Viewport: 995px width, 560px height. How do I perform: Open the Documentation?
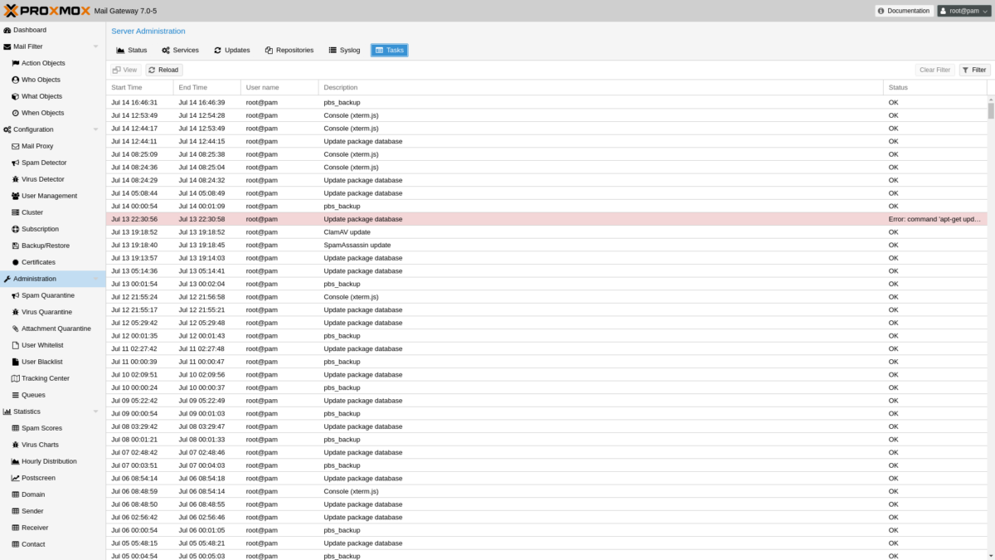click(x=904, y=11)
